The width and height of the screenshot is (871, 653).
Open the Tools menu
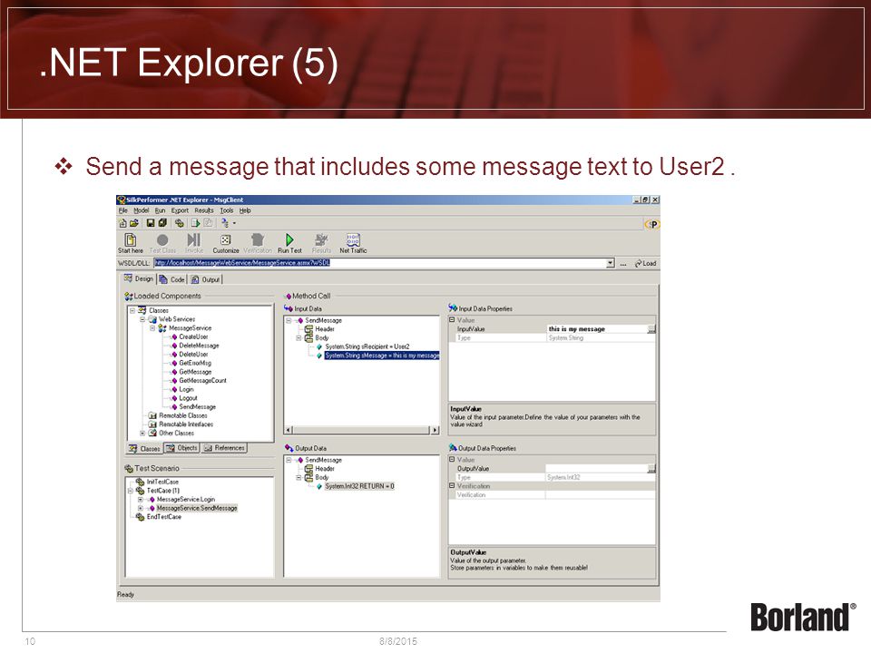227,210
